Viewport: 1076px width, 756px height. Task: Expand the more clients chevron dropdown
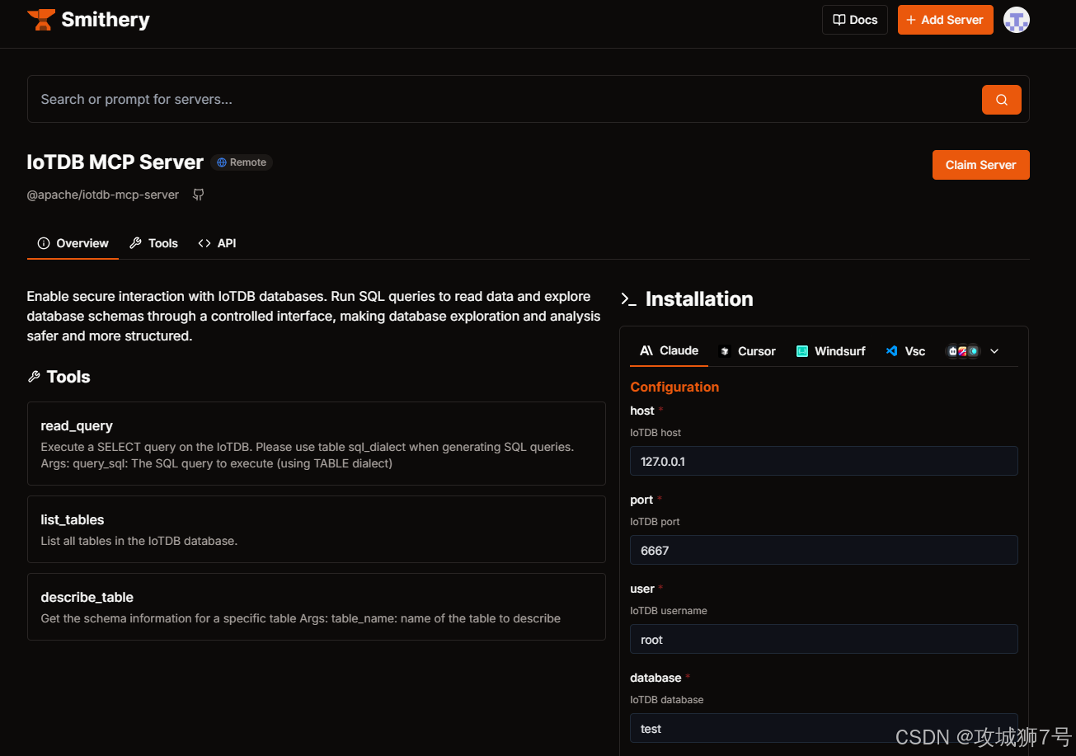[994, 351]
